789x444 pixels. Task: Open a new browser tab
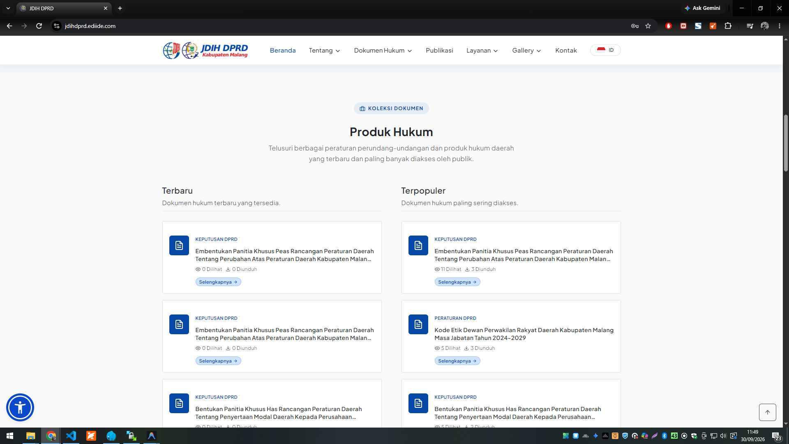coord(120,8)
